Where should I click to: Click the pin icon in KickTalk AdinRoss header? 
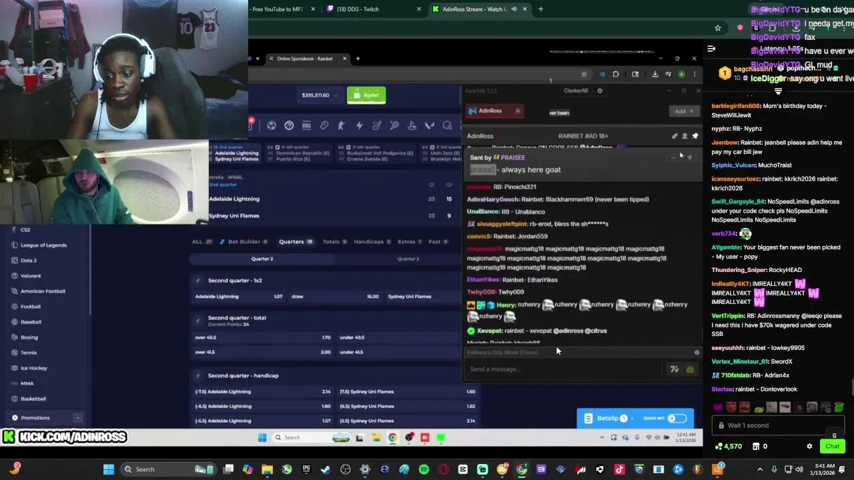pos(695,136)
